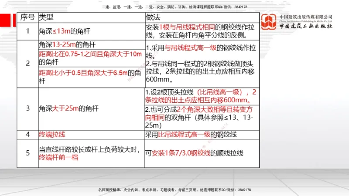This screenshot has width=349, height=196.
Task: Click the 角深13-25m的角杆 cell
Action: 92,45
